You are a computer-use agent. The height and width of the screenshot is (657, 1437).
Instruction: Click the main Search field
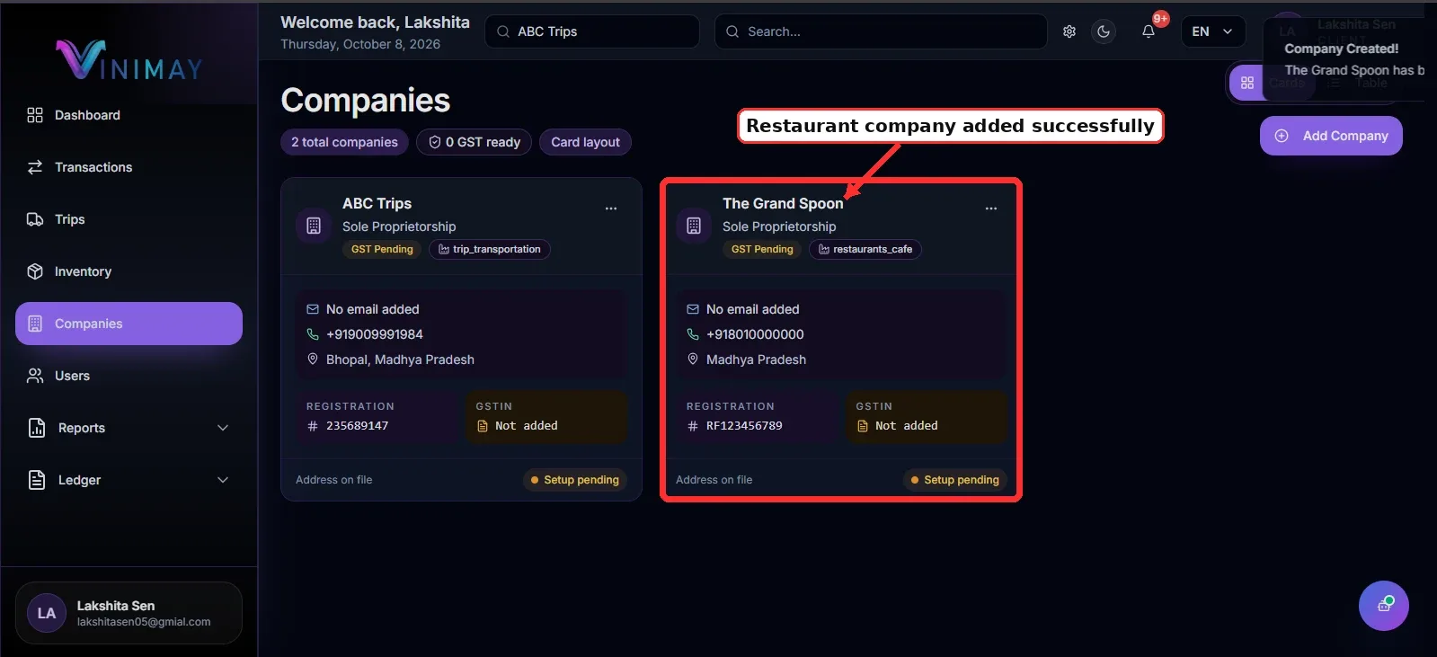(881, 31)
